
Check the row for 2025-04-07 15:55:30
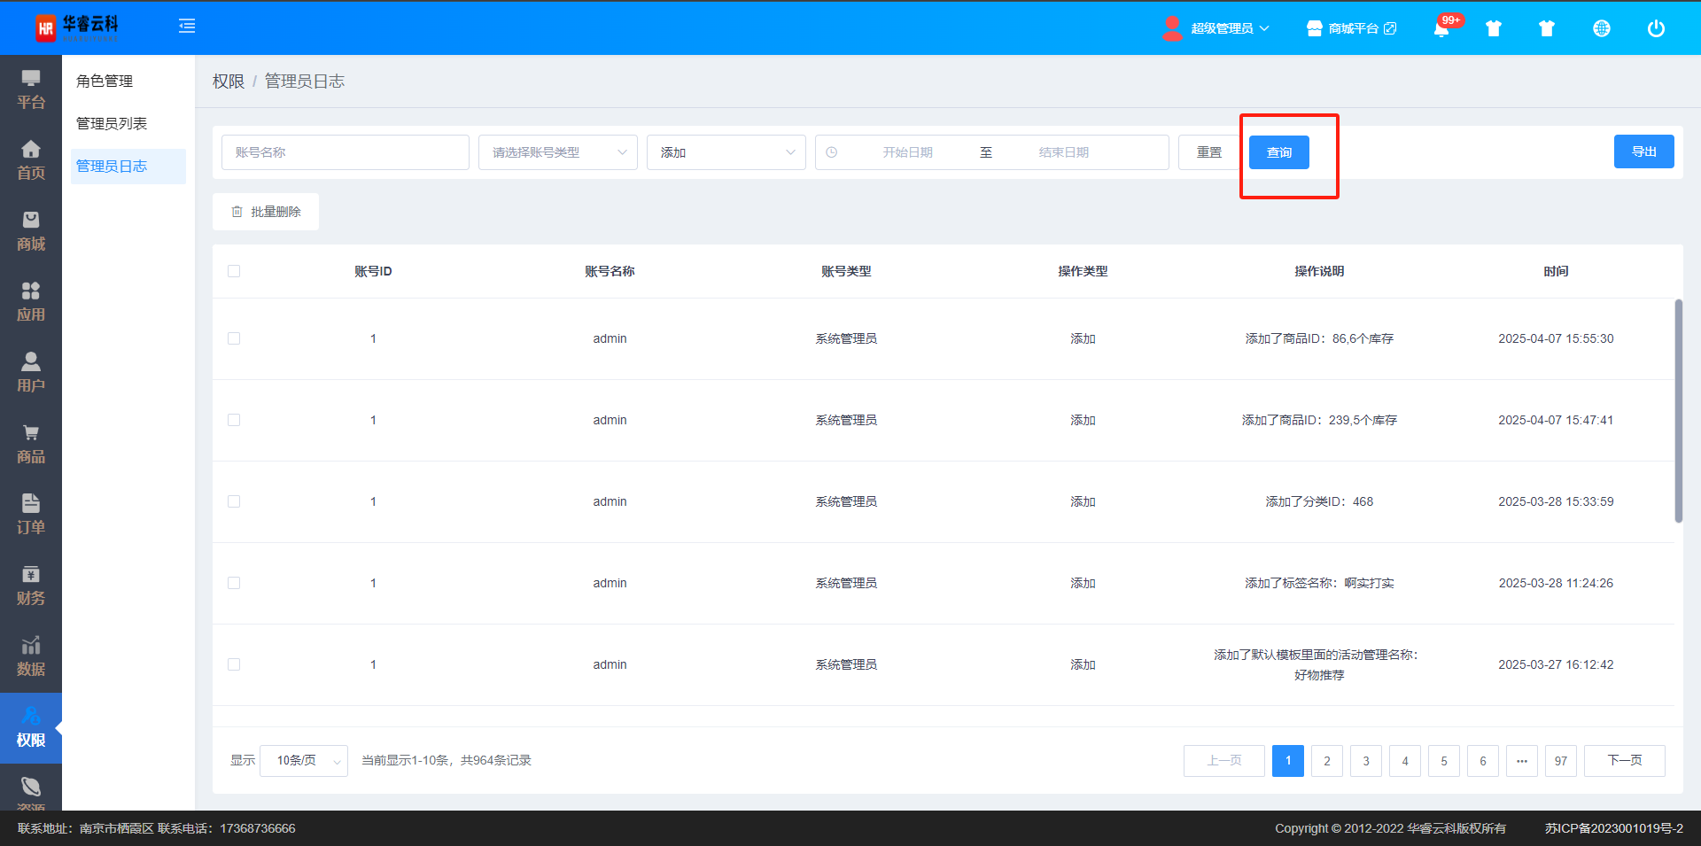(234, 338)
